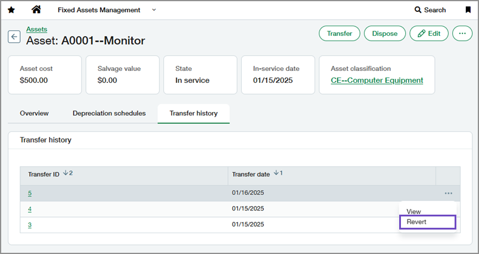The width and height of the screenshot is (479, 254).
Task: Open CE--Computer Equipment classification link
Action: [377, 80]
